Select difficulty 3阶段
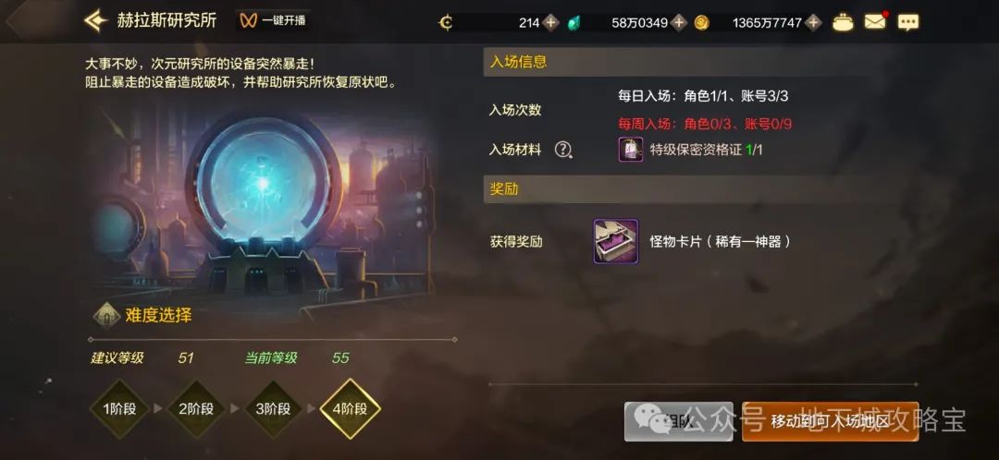 273,408
